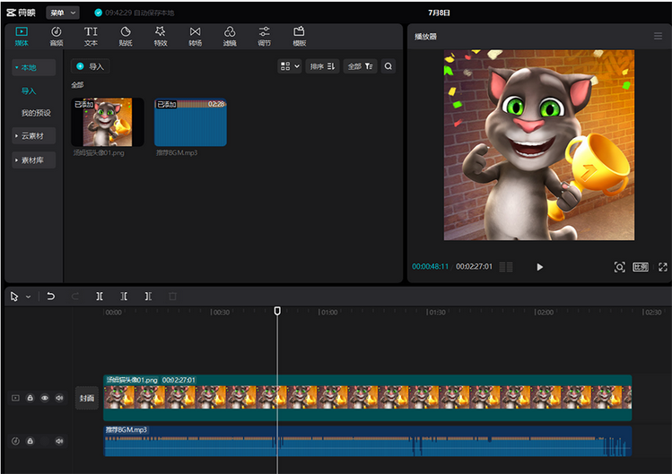Screen dimensions: 672x474
Task: Lock the video track
Action: (x=30, y=398)
